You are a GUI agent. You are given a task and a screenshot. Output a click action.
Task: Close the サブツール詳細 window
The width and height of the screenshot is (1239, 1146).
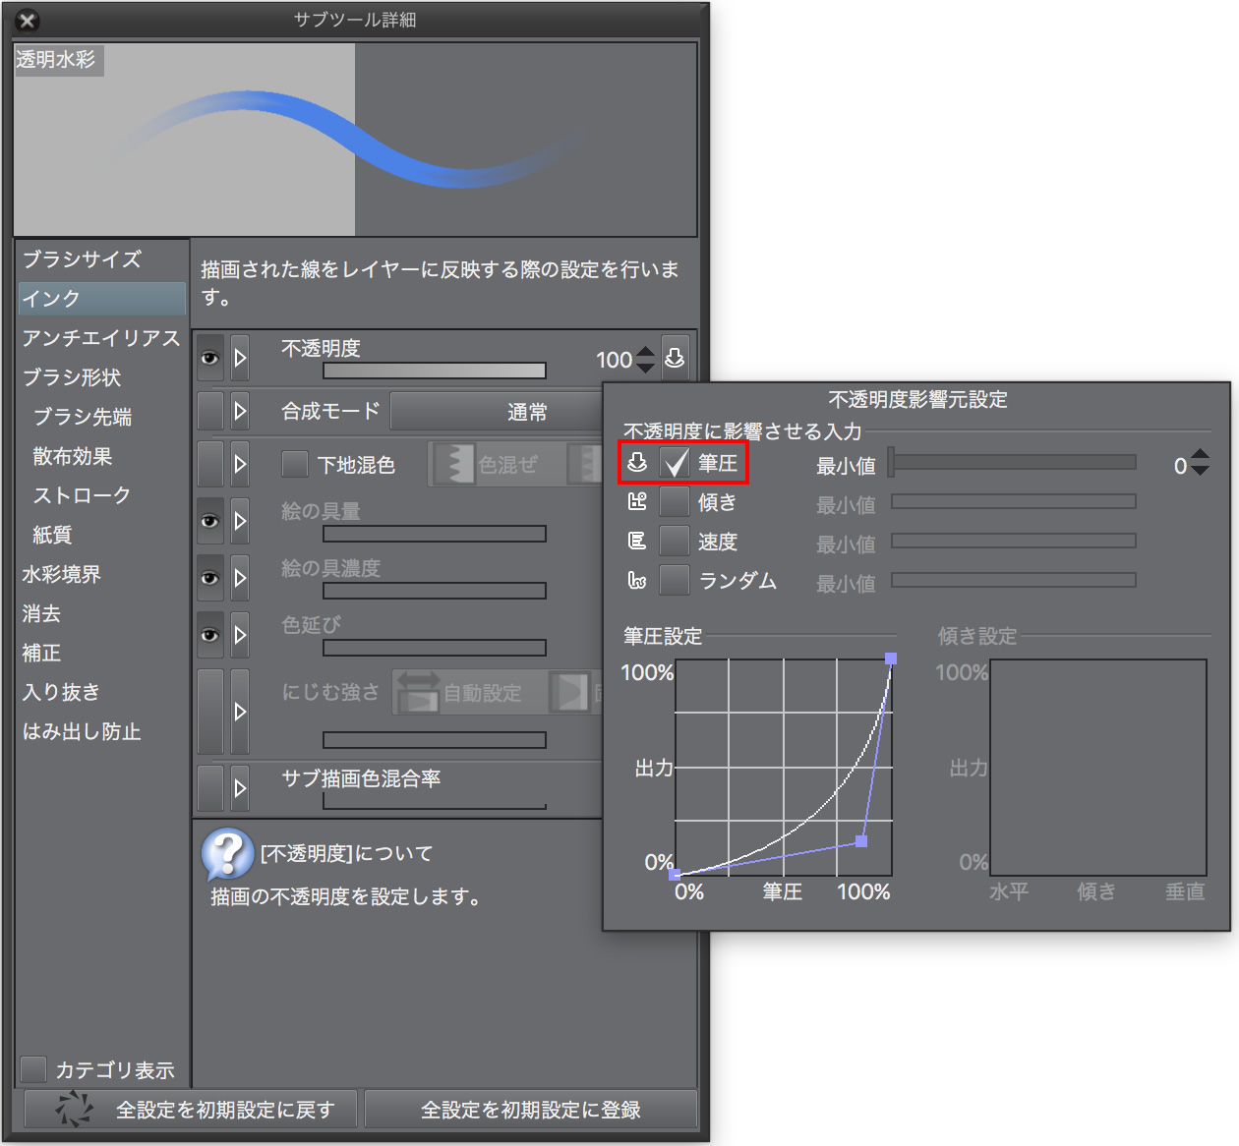[28, 20]
